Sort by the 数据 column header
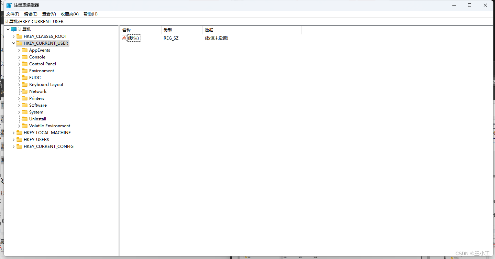Viewport: 495px width, 259px height. (252, 30)
